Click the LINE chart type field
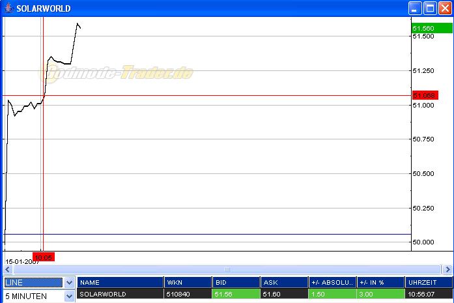 click(33, 282)
